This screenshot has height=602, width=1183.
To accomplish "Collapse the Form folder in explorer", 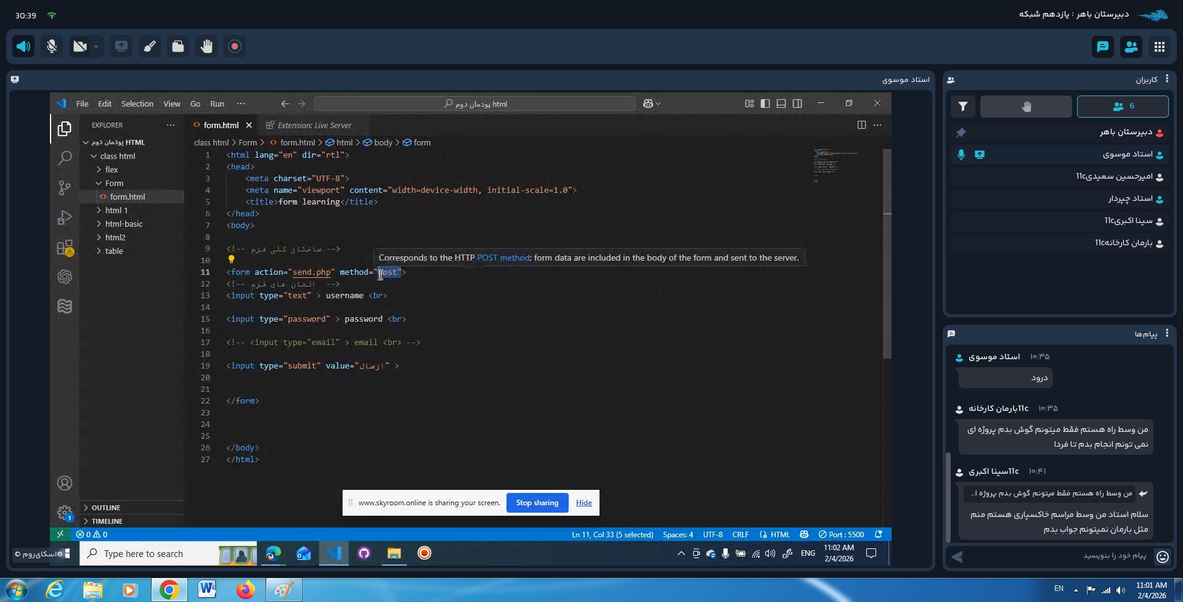I will (113, 183).
